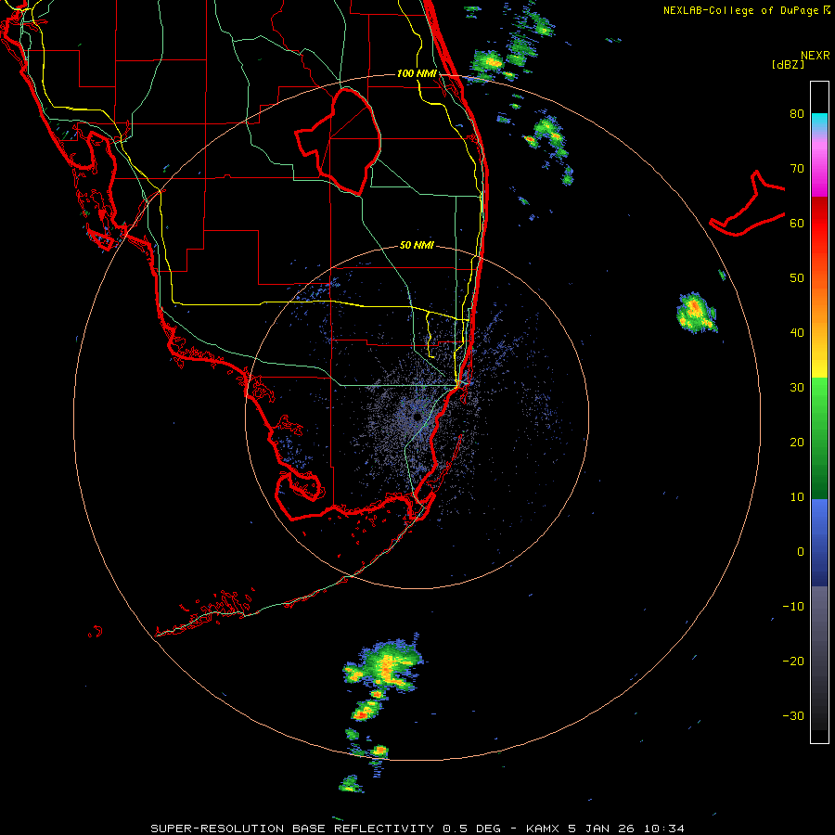
Task: Click the 40 value on the dBZ scale
Action: (x=797, y=333)
